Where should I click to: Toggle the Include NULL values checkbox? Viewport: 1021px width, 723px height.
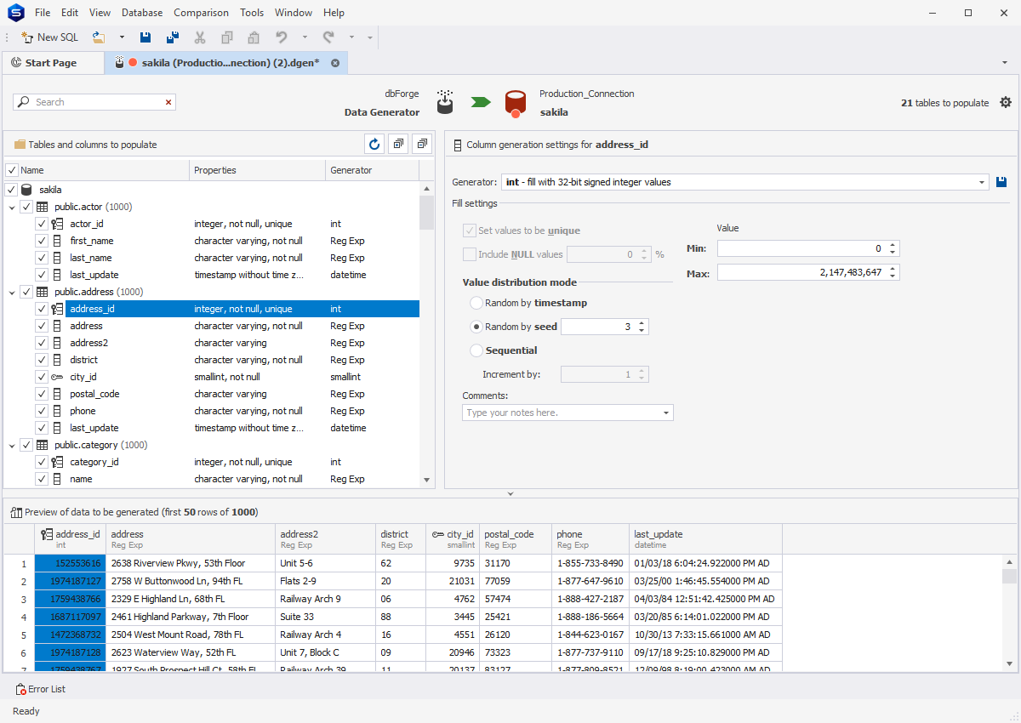pos(470,254)
